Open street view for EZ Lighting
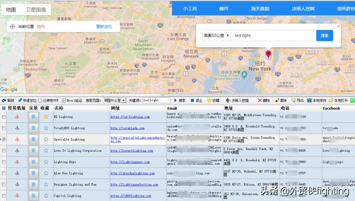The width and height of the screenshot is (355, 201). pos(34,117)
